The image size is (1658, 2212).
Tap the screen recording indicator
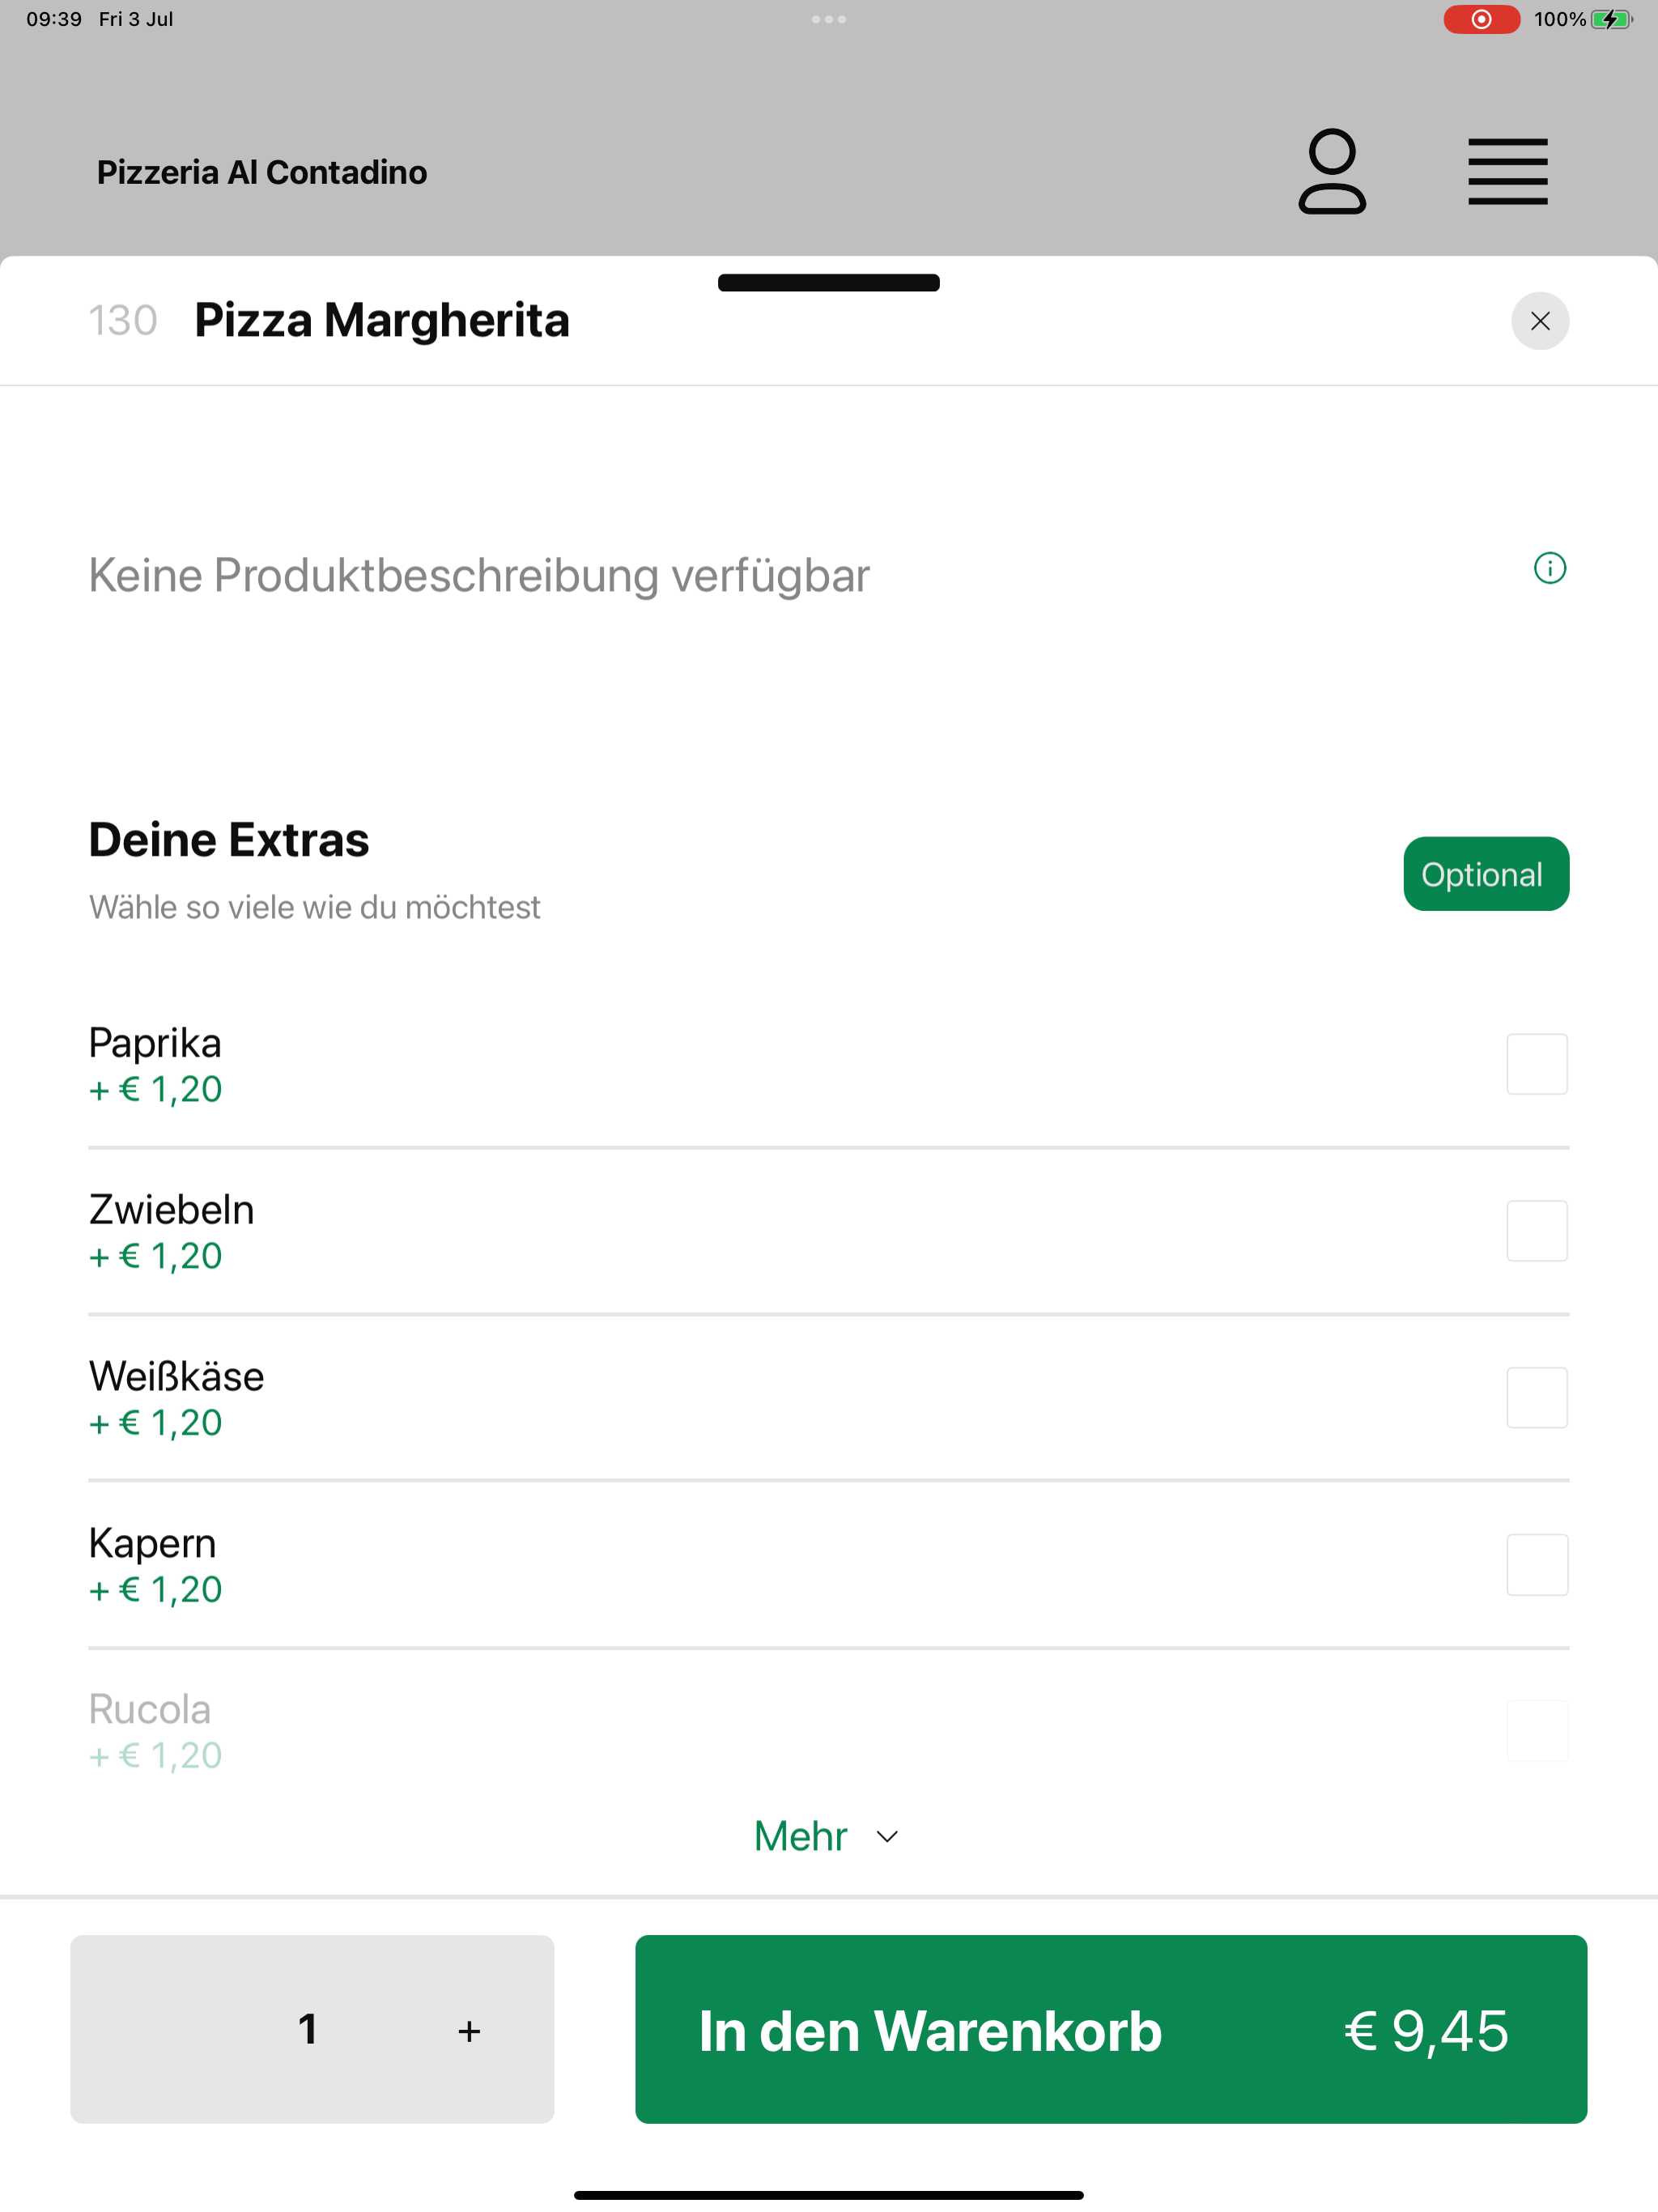coord(1481,19)
